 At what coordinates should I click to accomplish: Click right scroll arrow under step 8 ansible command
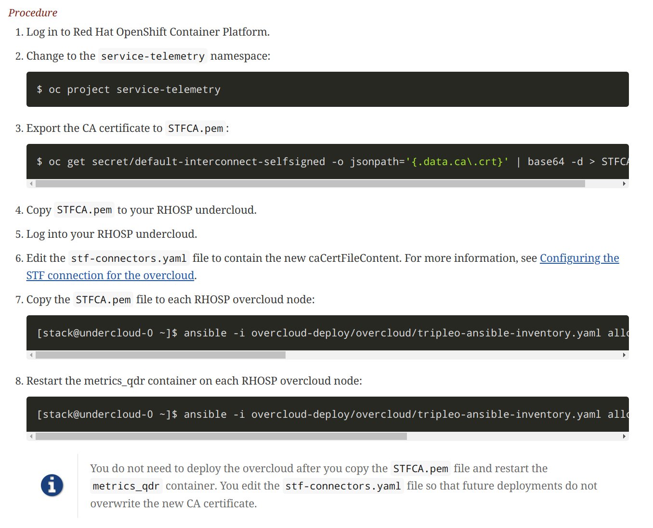[624, 436]
